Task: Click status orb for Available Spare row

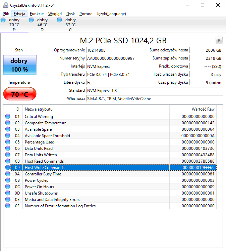Action: click(x=8, y=129)
